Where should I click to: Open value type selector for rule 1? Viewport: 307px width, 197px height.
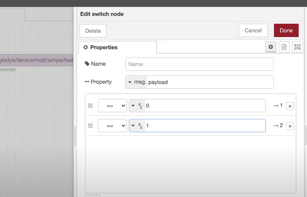(x=137, y=125)
